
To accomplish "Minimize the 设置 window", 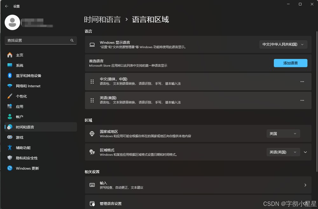I will pos(288,4).
